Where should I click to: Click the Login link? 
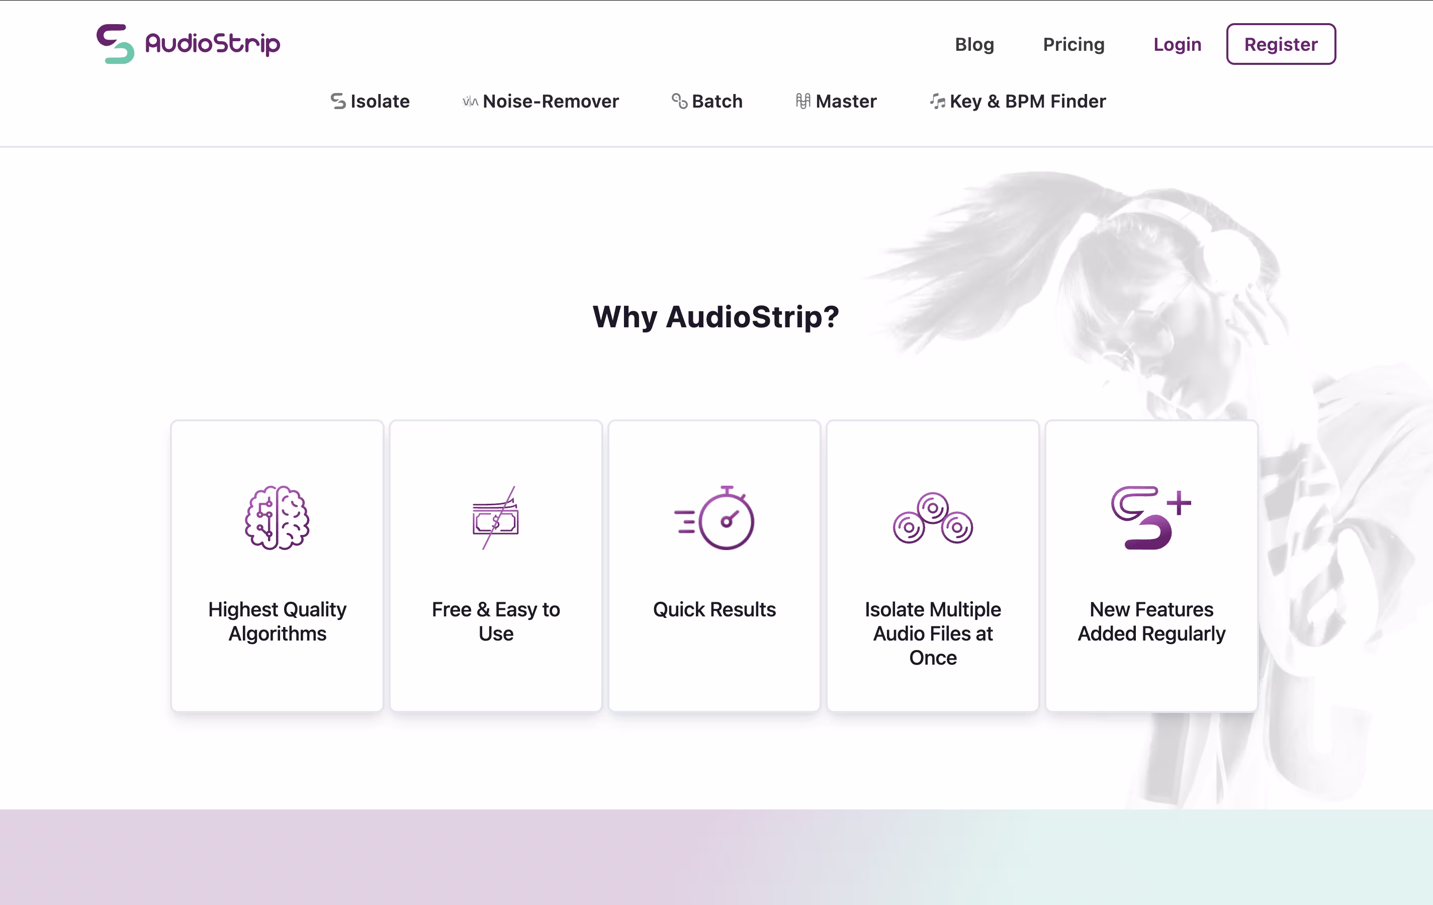tap(1177, 44)
